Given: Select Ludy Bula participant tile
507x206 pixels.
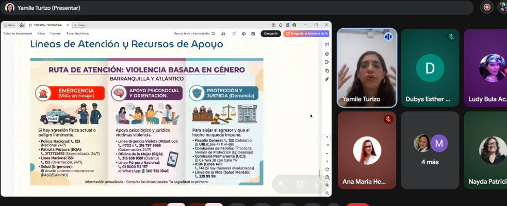Looking at the screenshot, I should pyautogui.click(x=485, y=68).
